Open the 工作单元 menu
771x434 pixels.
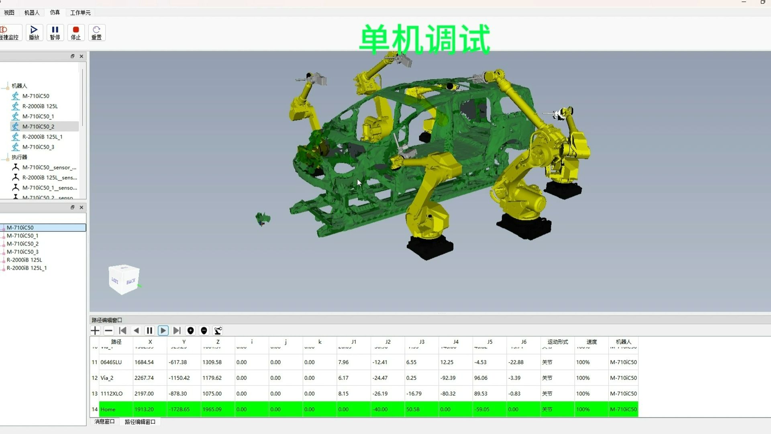(80, 13)
